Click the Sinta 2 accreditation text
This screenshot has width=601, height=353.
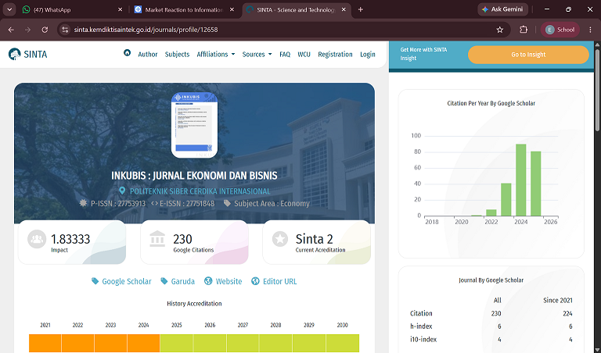tap(315, 239)
